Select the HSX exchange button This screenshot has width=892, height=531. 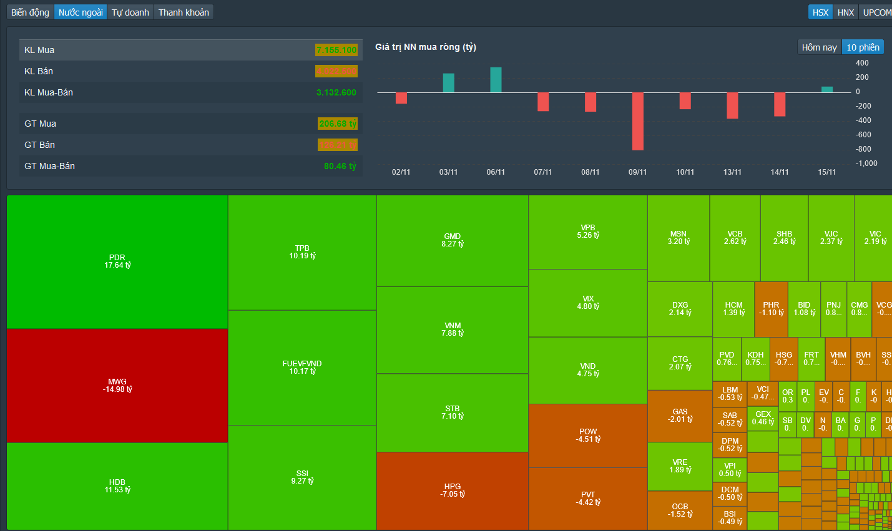[820, 12]
